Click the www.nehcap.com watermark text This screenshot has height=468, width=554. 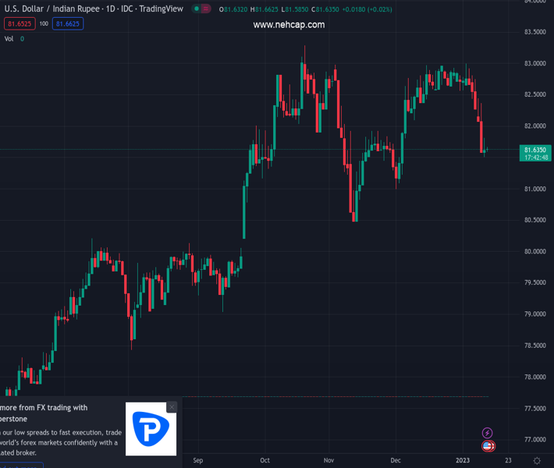tap(289, 25)
